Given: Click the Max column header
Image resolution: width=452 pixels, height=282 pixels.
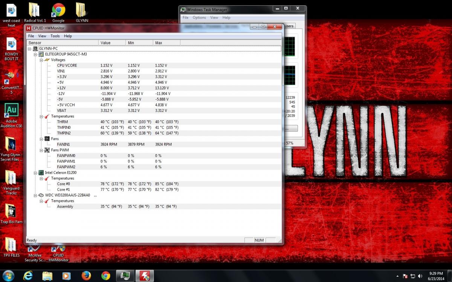Looking at the screenshot, I should coord(166,43).
